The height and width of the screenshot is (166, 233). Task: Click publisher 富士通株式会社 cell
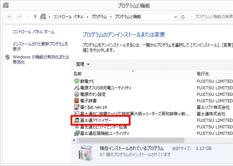pyautogui.click(x=211, y=114)
